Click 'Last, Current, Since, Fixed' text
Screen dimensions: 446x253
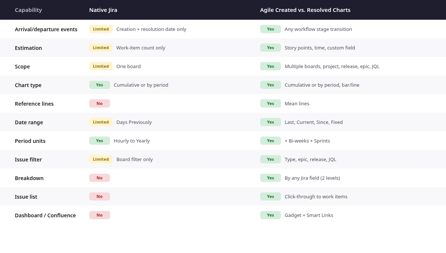(314, 122)
